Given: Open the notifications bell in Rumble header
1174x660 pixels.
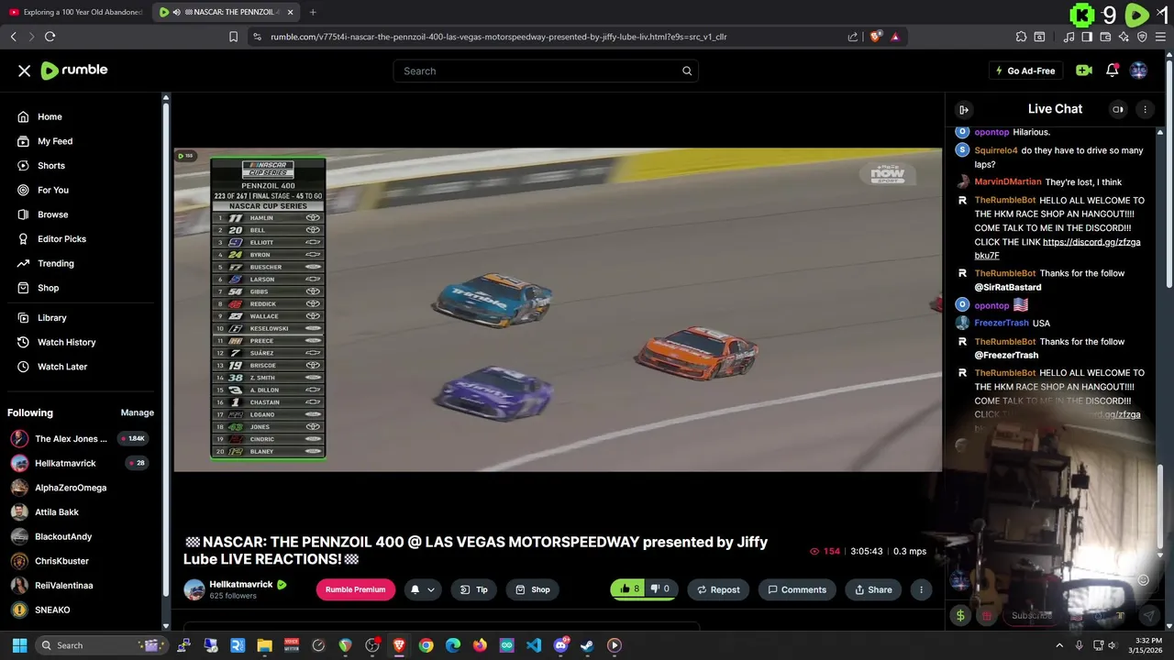Looking at the screenshot, I should tap(1112, 71).
